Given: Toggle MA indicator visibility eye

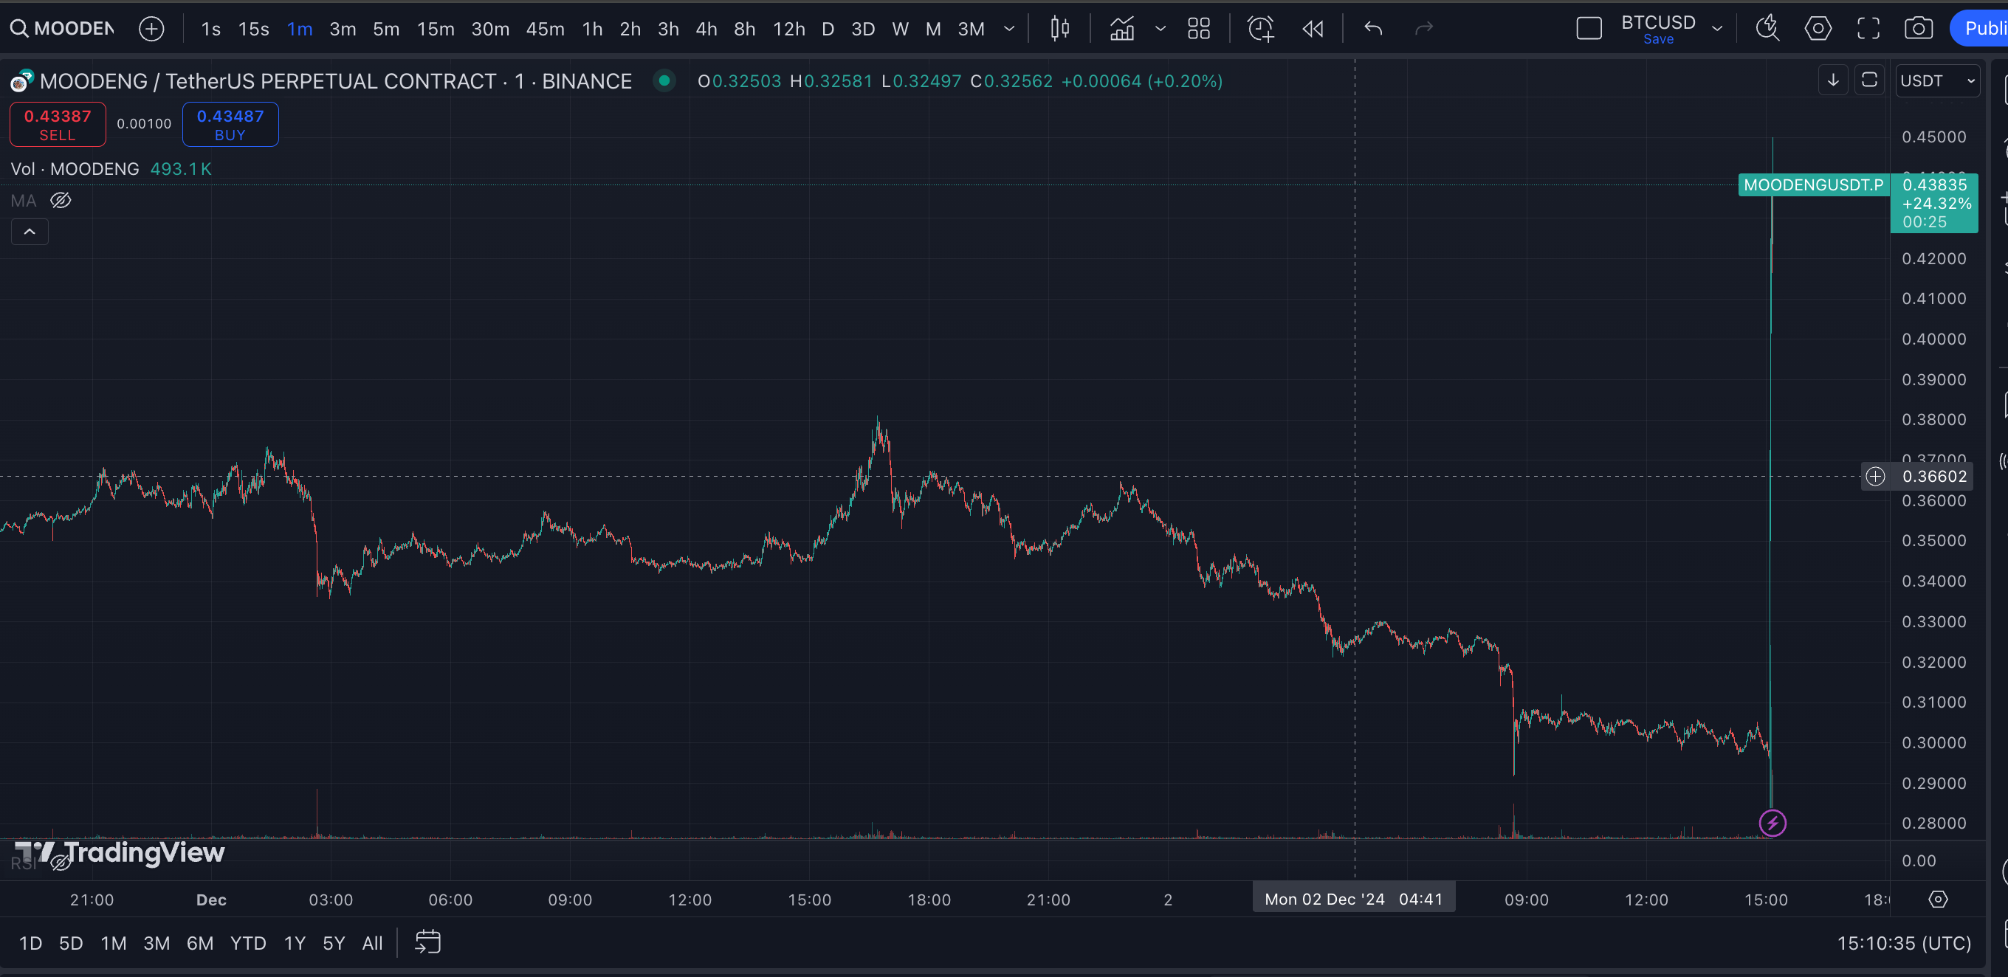Looking at the screenshot, I should [61, 201].
